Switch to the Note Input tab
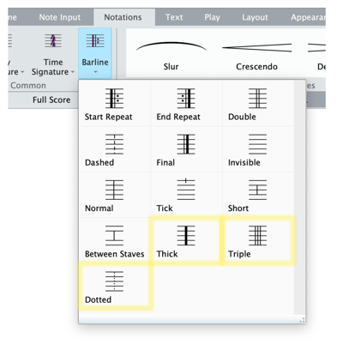The image size is (343, 344). [60, 17]
